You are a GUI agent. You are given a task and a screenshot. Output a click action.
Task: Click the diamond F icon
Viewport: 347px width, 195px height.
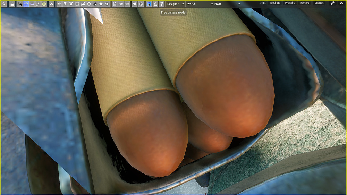[107, 4]
